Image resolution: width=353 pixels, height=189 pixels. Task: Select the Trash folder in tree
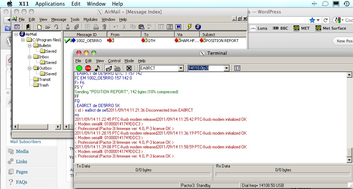pyautogui.click(x=44, y=85)
